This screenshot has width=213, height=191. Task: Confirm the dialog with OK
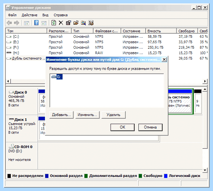(123, 127)
